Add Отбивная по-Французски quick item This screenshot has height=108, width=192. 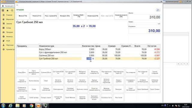[x=143, y=81]
